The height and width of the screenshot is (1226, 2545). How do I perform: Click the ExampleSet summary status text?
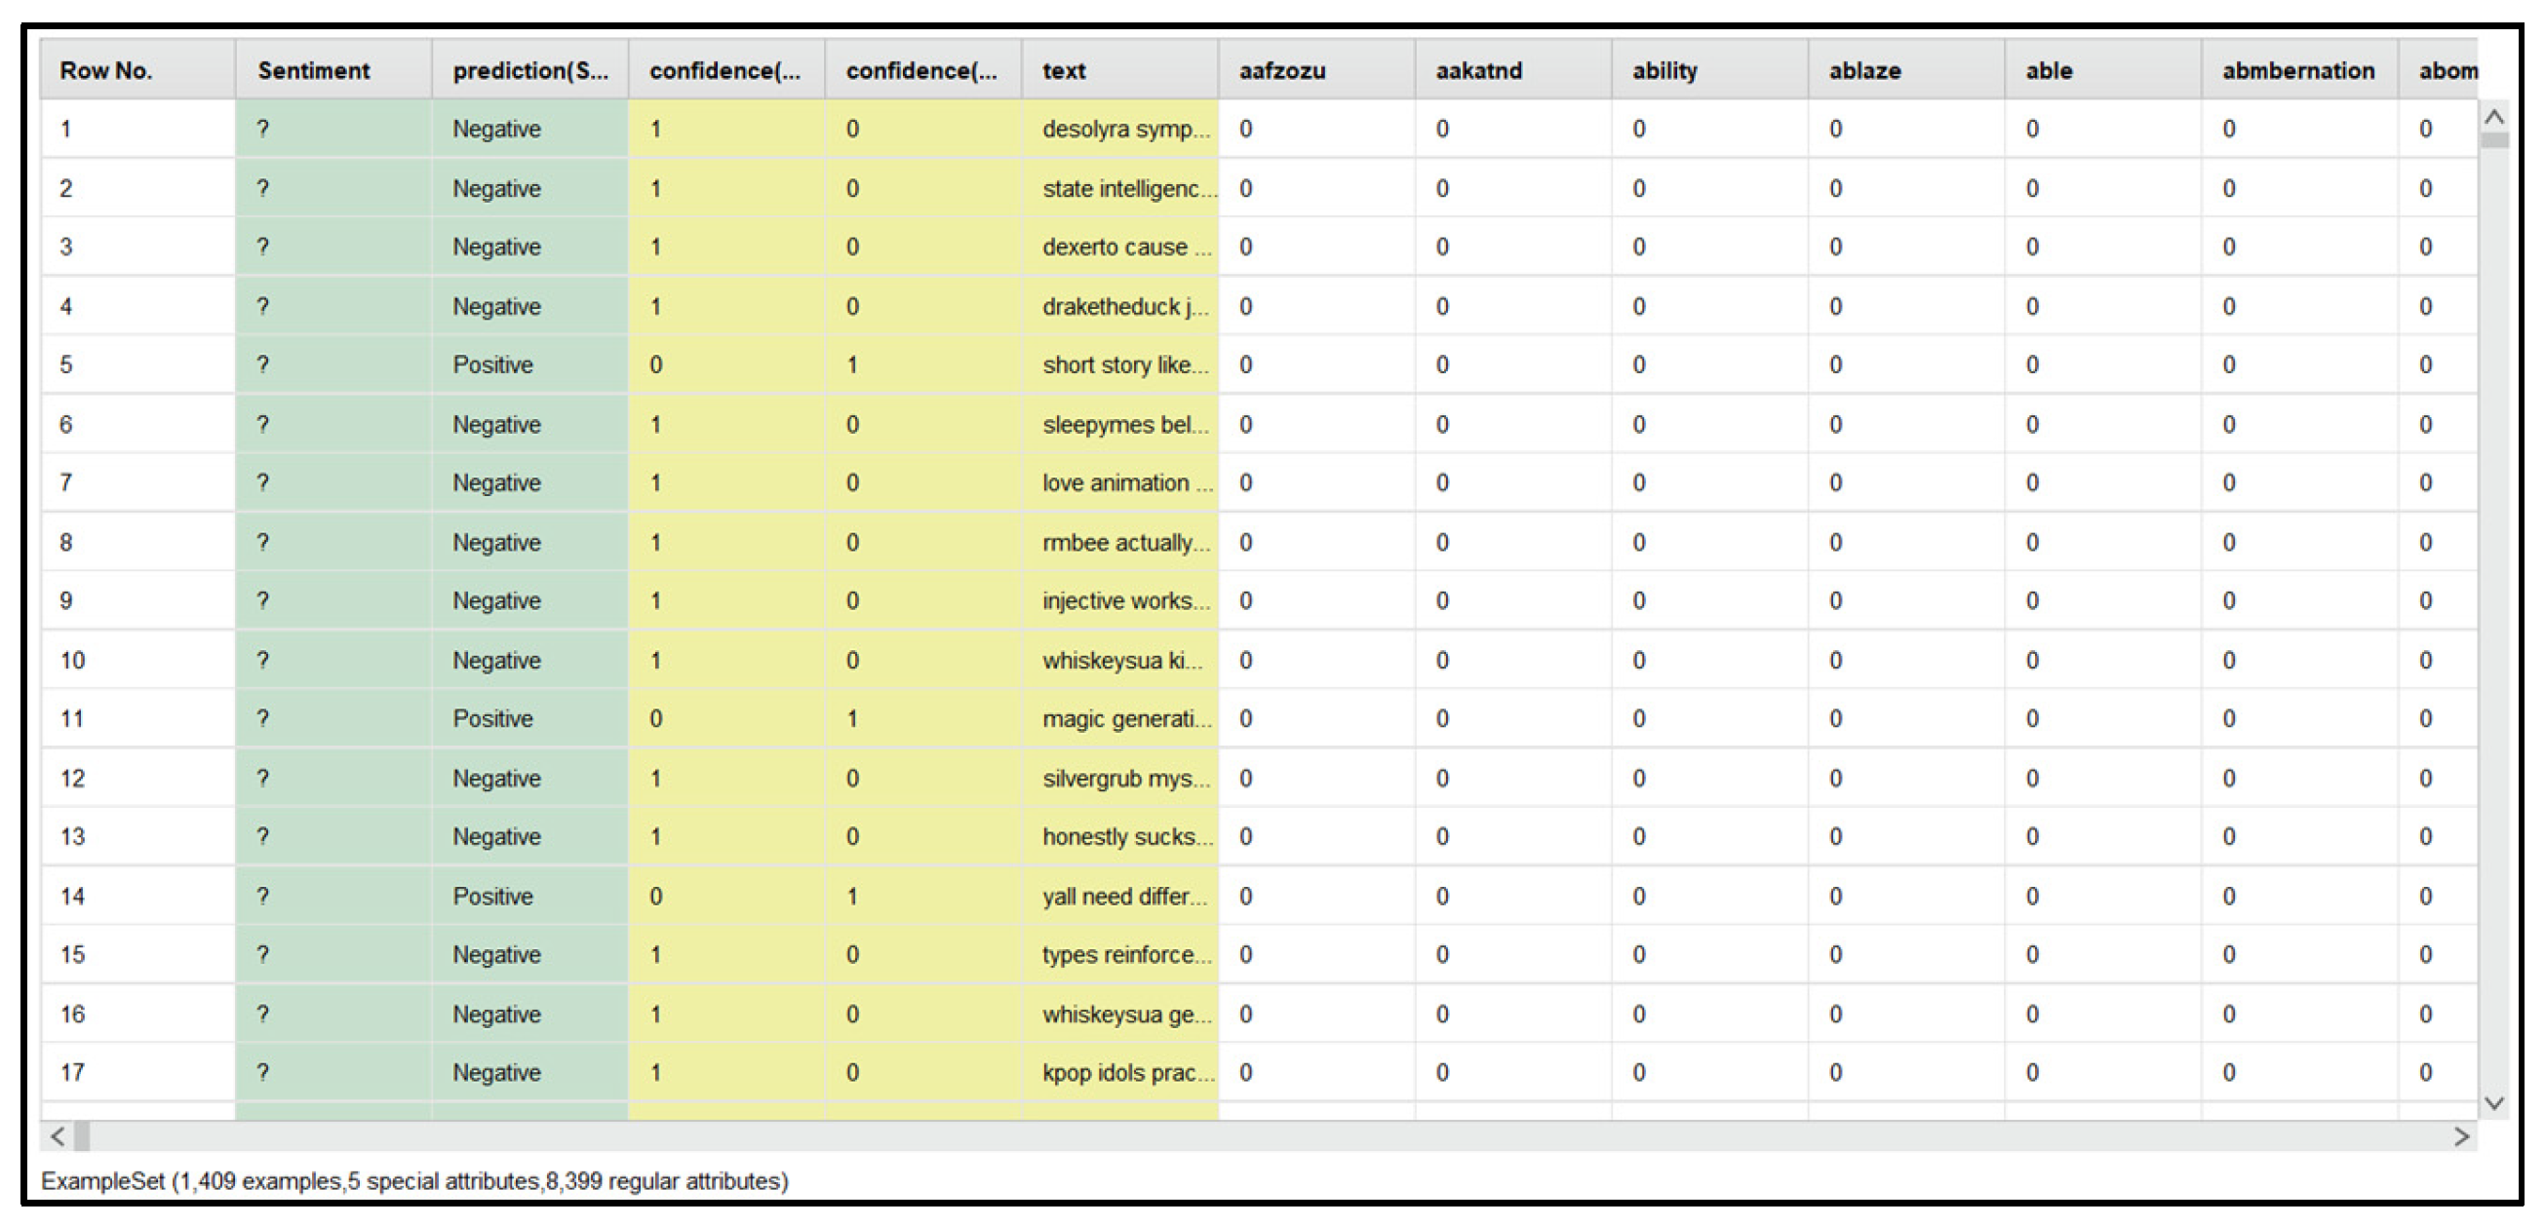(x=415, y=1181)
